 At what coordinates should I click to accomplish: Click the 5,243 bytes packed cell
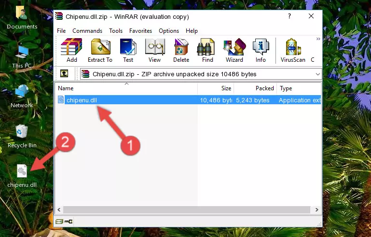pyautogui.click(x=252, y=100)
